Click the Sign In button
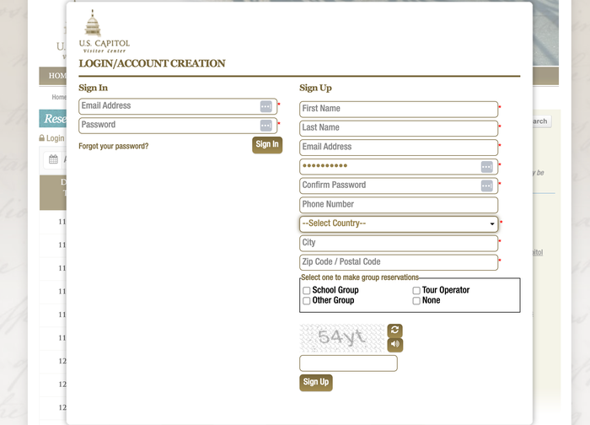Screen dimensions: 590x425 click(x=267, y=144)
